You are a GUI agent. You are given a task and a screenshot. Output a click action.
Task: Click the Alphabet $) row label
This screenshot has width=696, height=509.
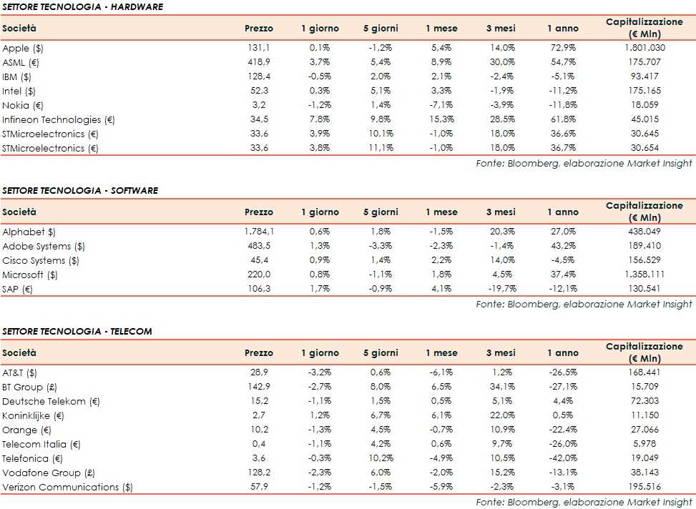tap(29, 232)
